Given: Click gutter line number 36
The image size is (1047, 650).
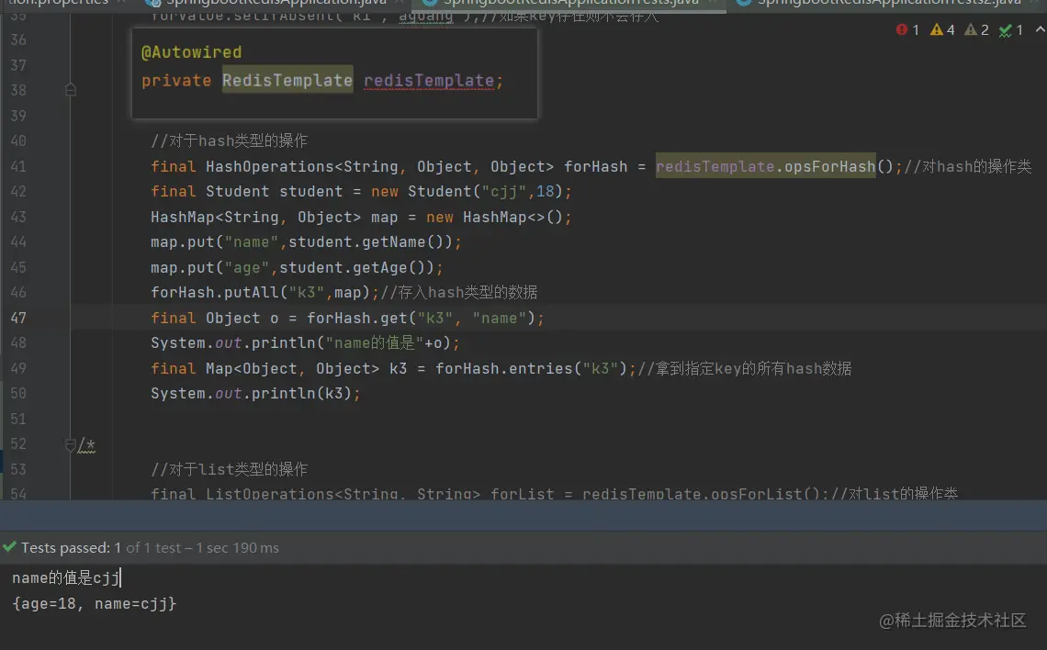Looking at the screenshot, I should (x=18, y=40).
